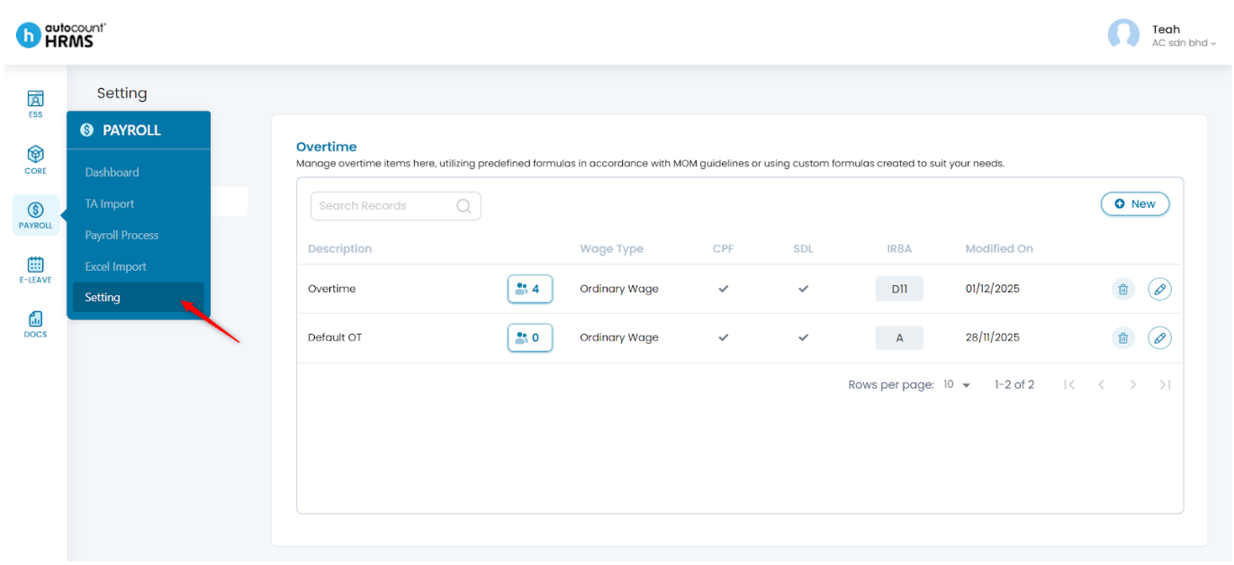Go to next page of records
The width and height of the screenshot is (1234, 565).
[1133, 384]
